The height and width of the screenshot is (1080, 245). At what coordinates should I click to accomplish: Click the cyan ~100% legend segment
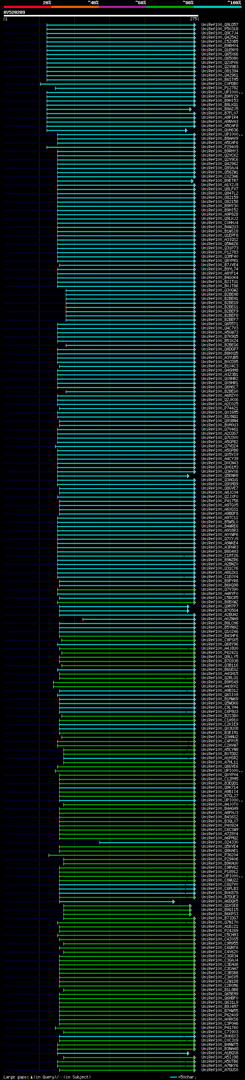point(217,7)
